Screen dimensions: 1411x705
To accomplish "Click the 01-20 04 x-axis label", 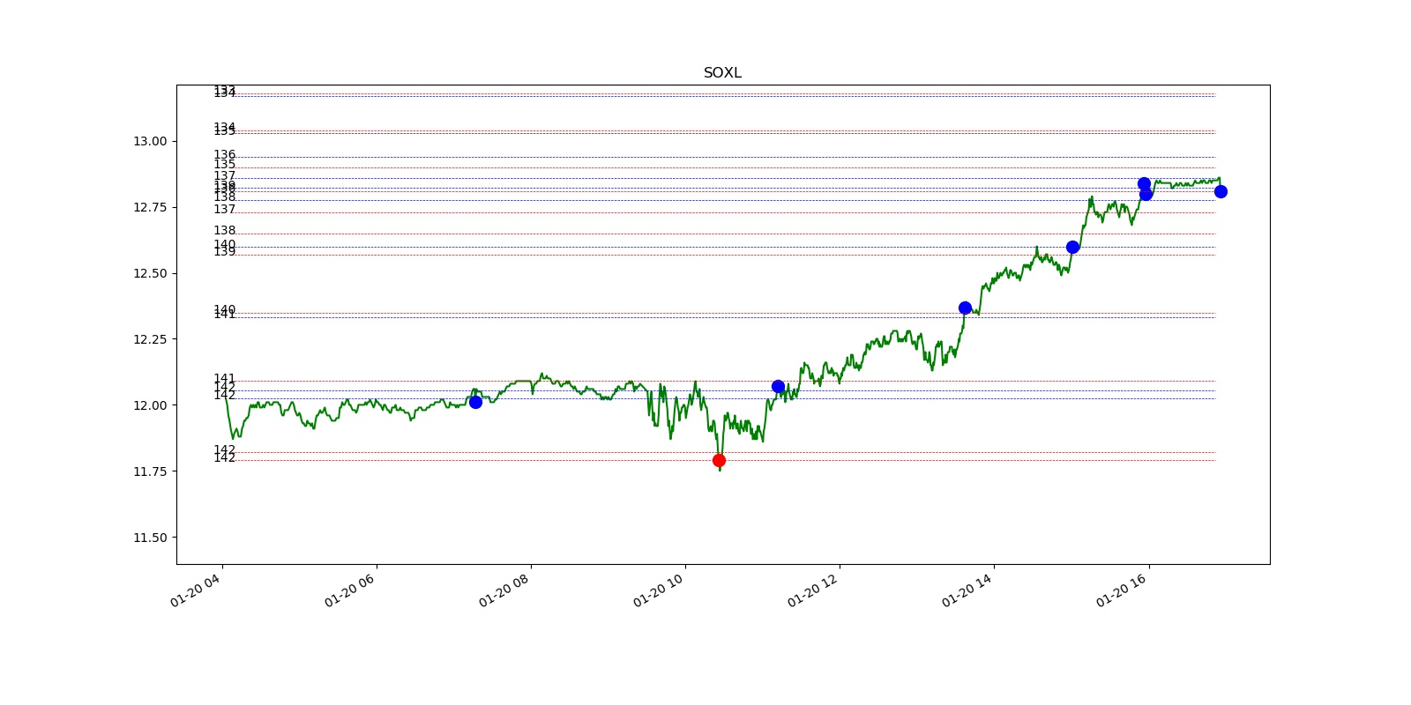I will point(195,590).
